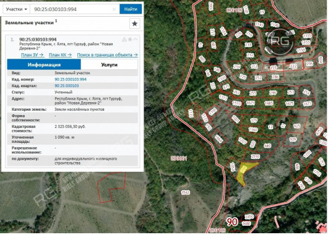This screenshot has height=235, width=328.
Task: Open cadastral quarter 90:25:030103 link
Action: tap(67, 86)
